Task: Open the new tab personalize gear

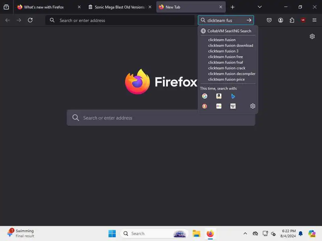Action: coord(312,36)
